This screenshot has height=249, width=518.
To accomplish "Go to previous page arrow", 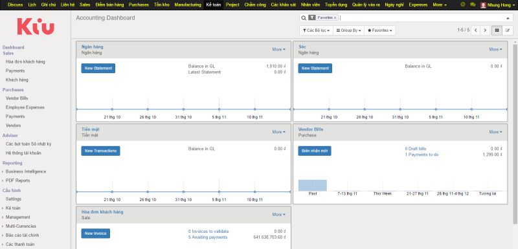I will 476,30.
